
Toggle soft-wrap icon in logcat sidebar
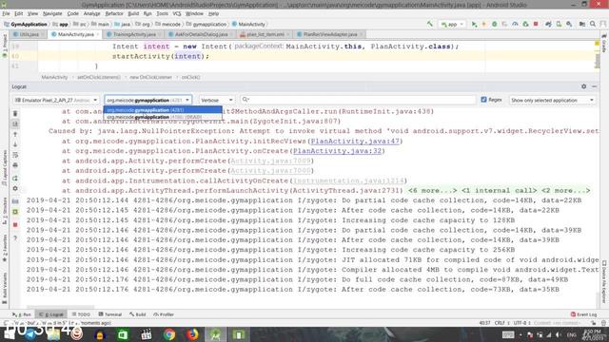coord(15,155)
